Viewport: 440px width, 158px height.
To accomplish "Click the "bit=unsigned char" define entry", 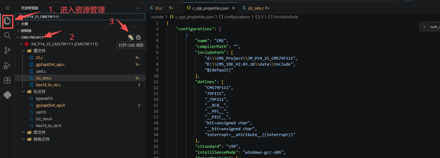I will pos(229,123).
